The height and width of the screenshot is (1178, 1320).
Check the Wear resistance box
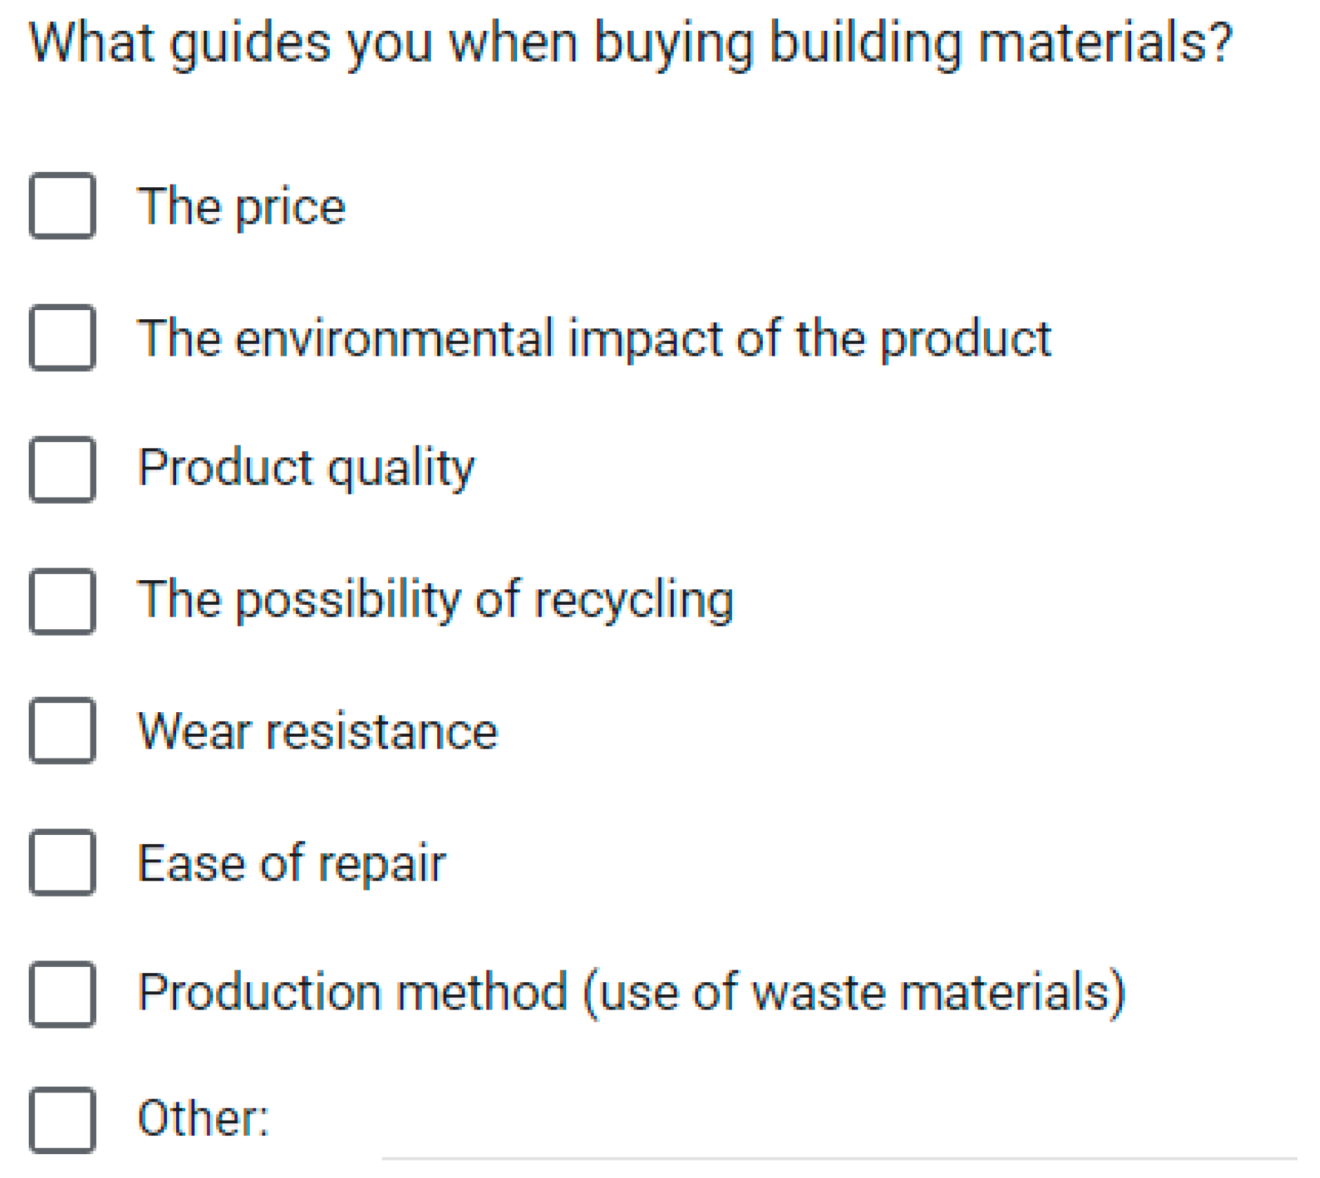[x=62, y=730]
